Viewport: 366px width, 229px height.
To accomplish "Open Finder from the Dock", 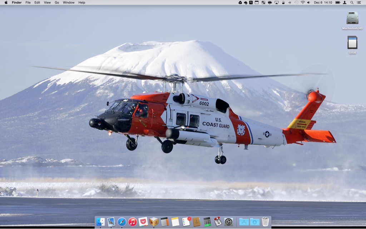I will click(100, 222).
